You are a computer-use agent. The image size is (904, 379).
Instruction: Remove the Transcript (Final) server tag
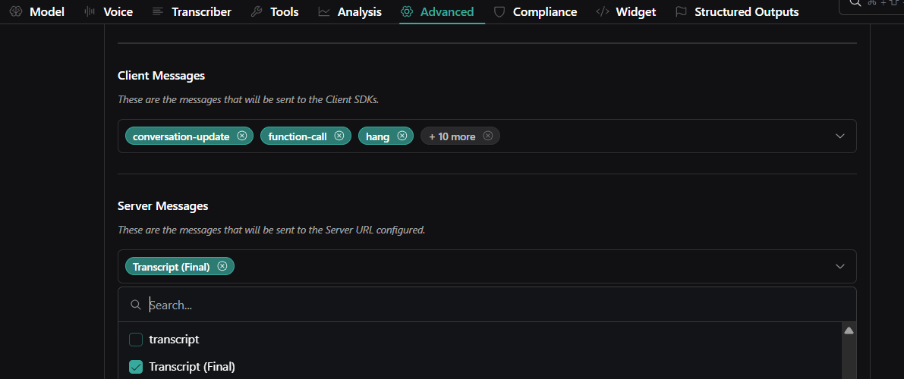[x=222, y=266]
